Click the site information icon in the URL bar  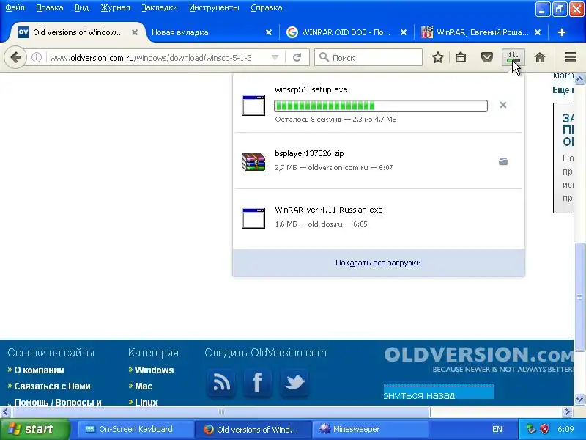pyautogui.click(x=36, y=58)
